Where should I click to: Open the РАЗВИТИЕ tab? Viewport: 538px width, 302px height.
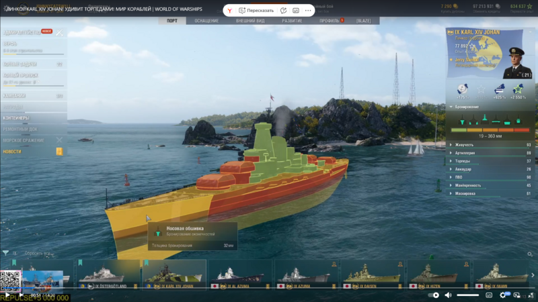coord(292,21)
